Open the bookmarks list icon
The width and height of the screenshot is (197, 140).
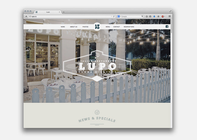point(150,16)
